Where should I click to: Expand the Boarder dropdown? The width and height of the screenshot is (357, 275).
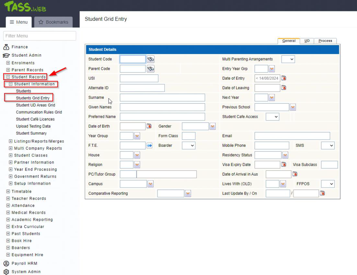coord(189,146)
